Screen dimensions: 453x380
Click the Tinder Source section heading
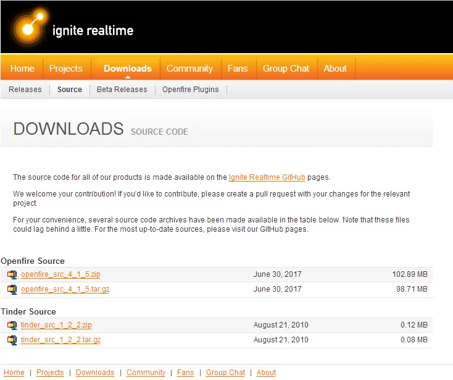tap(28, 311)
